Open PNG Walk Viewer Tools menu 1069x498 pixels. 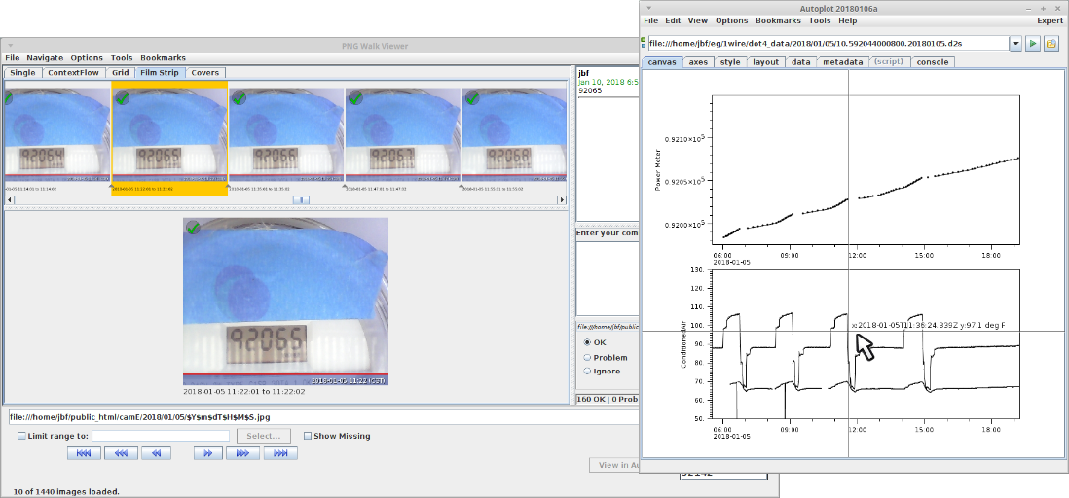click(122, 58)
